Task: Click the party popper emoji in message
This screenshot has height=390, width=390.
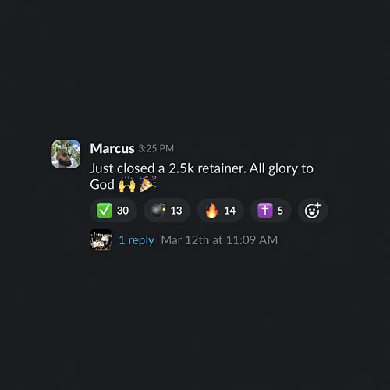Action: (147, 184)
